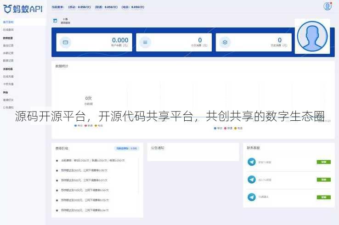The height and width of the screenshot is (225, 339).
Task: Click the 数据统计 panel heading
Action: click(62, 66)
